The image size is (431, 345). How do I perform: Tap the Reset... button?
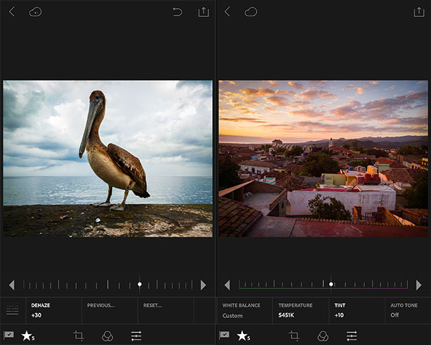152,305
